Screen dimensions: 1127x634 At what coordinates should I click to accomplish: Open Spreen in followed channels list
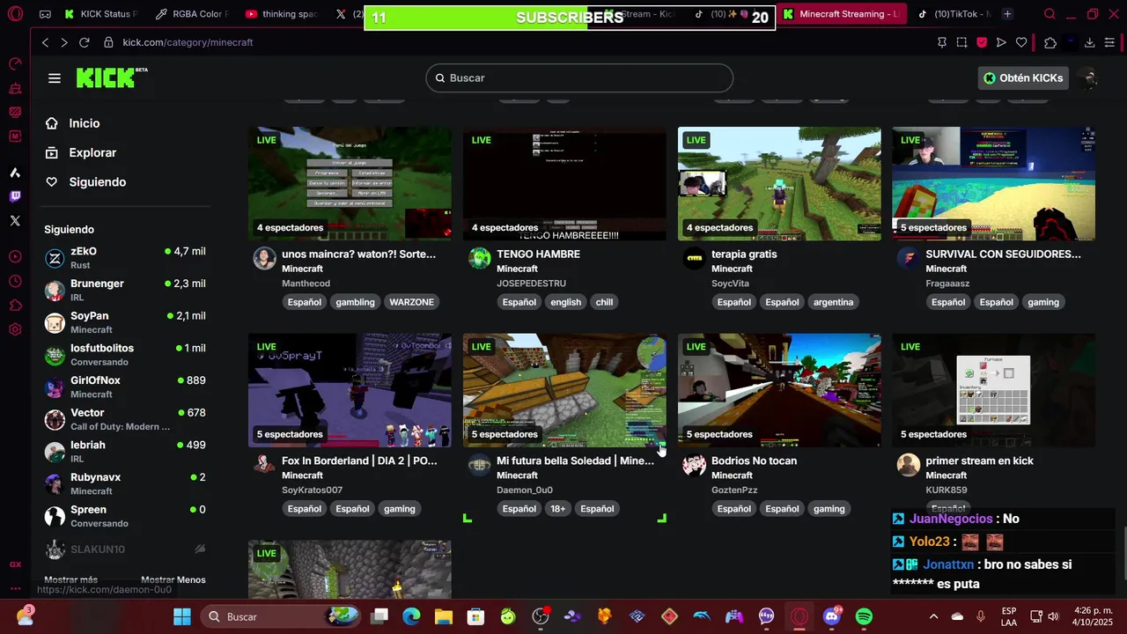125,516
